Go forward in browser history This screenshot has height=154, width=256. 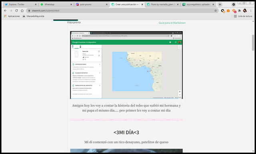tap(11, 11)
